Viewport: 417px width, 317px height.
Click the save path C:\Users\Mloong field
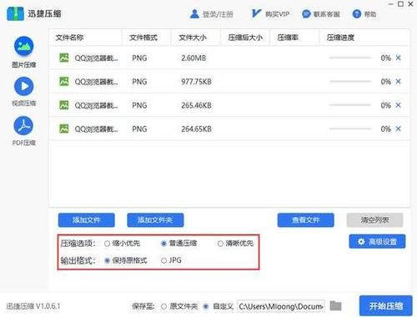coord(281,306)
